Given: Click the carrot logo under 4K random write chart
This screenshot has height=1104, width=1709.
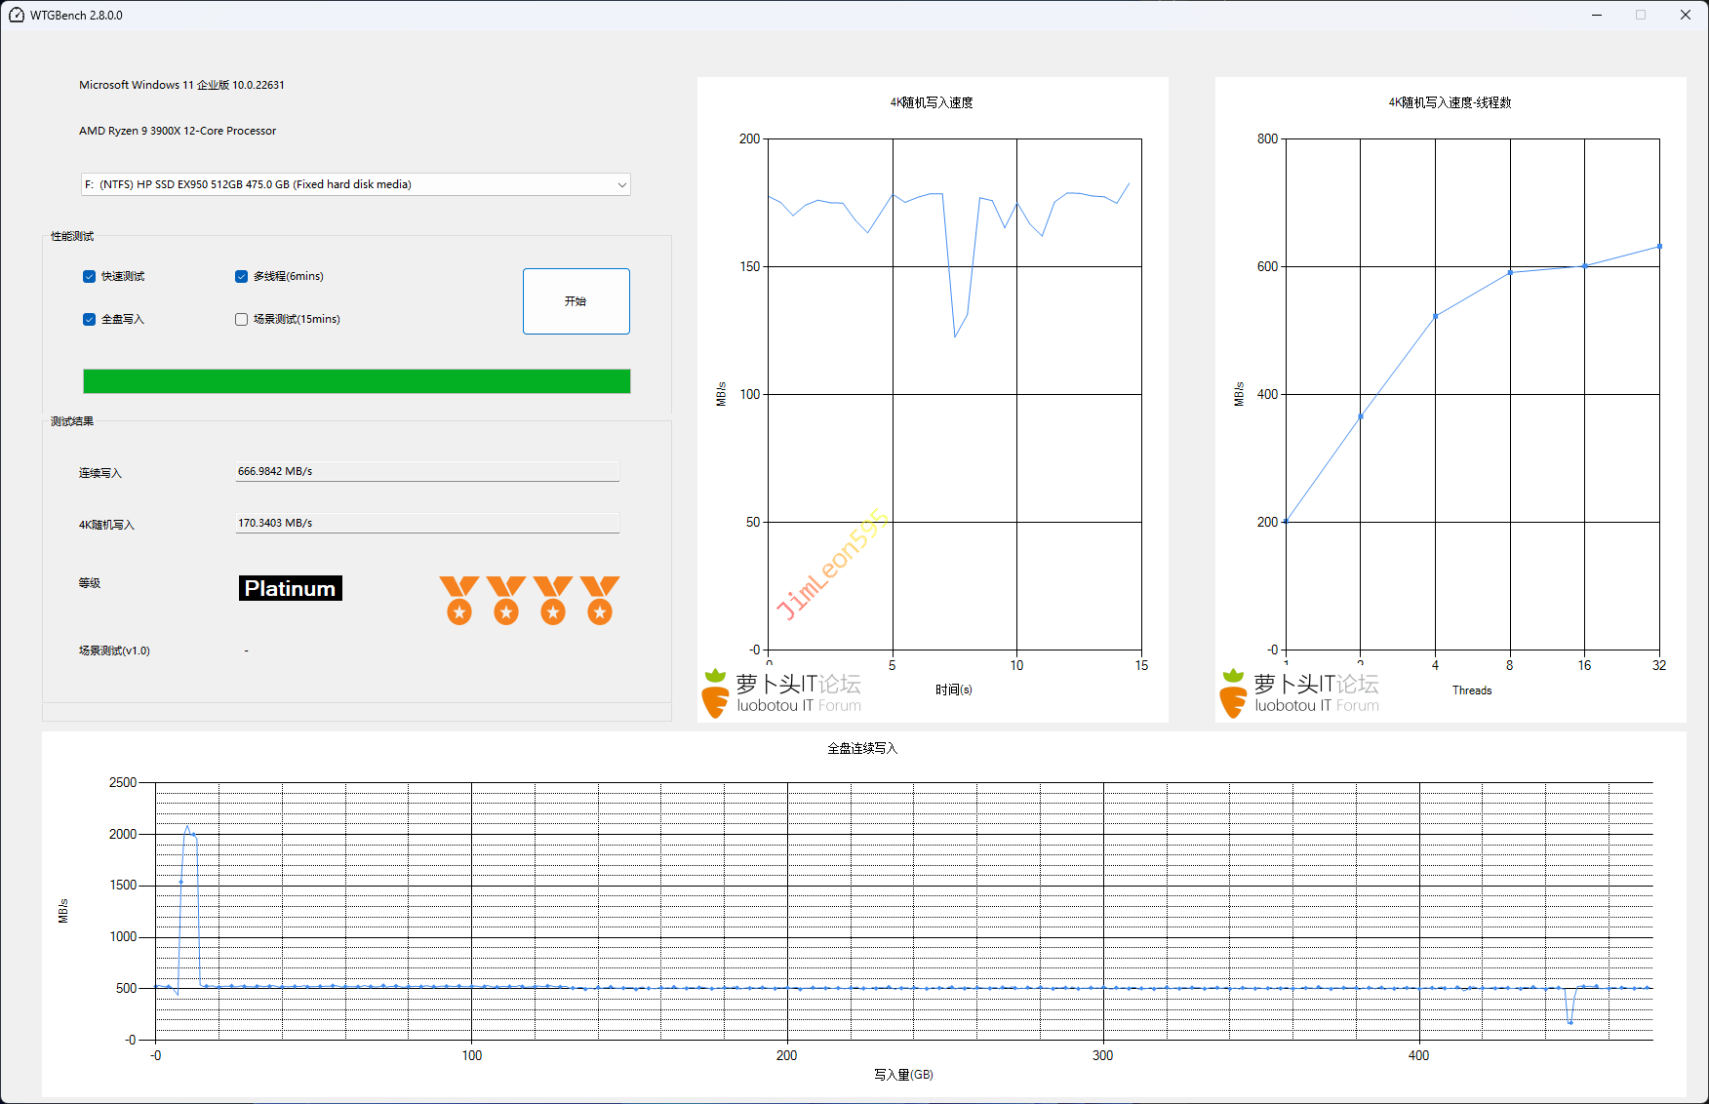Looking at the screenshot, I should 715,693.
